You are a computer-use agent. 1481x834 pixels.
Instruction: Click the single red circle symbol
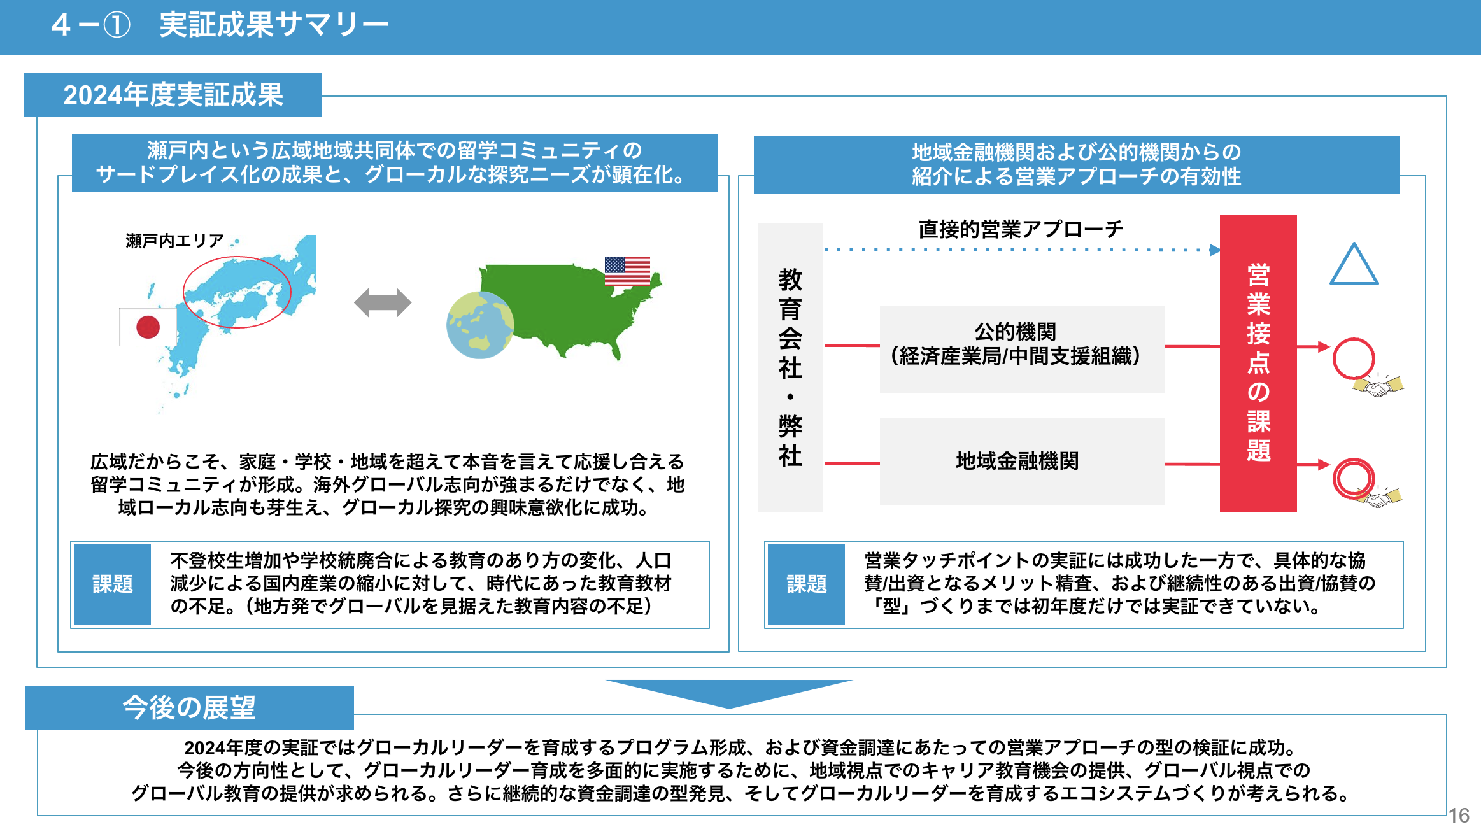click(1354, 358)
